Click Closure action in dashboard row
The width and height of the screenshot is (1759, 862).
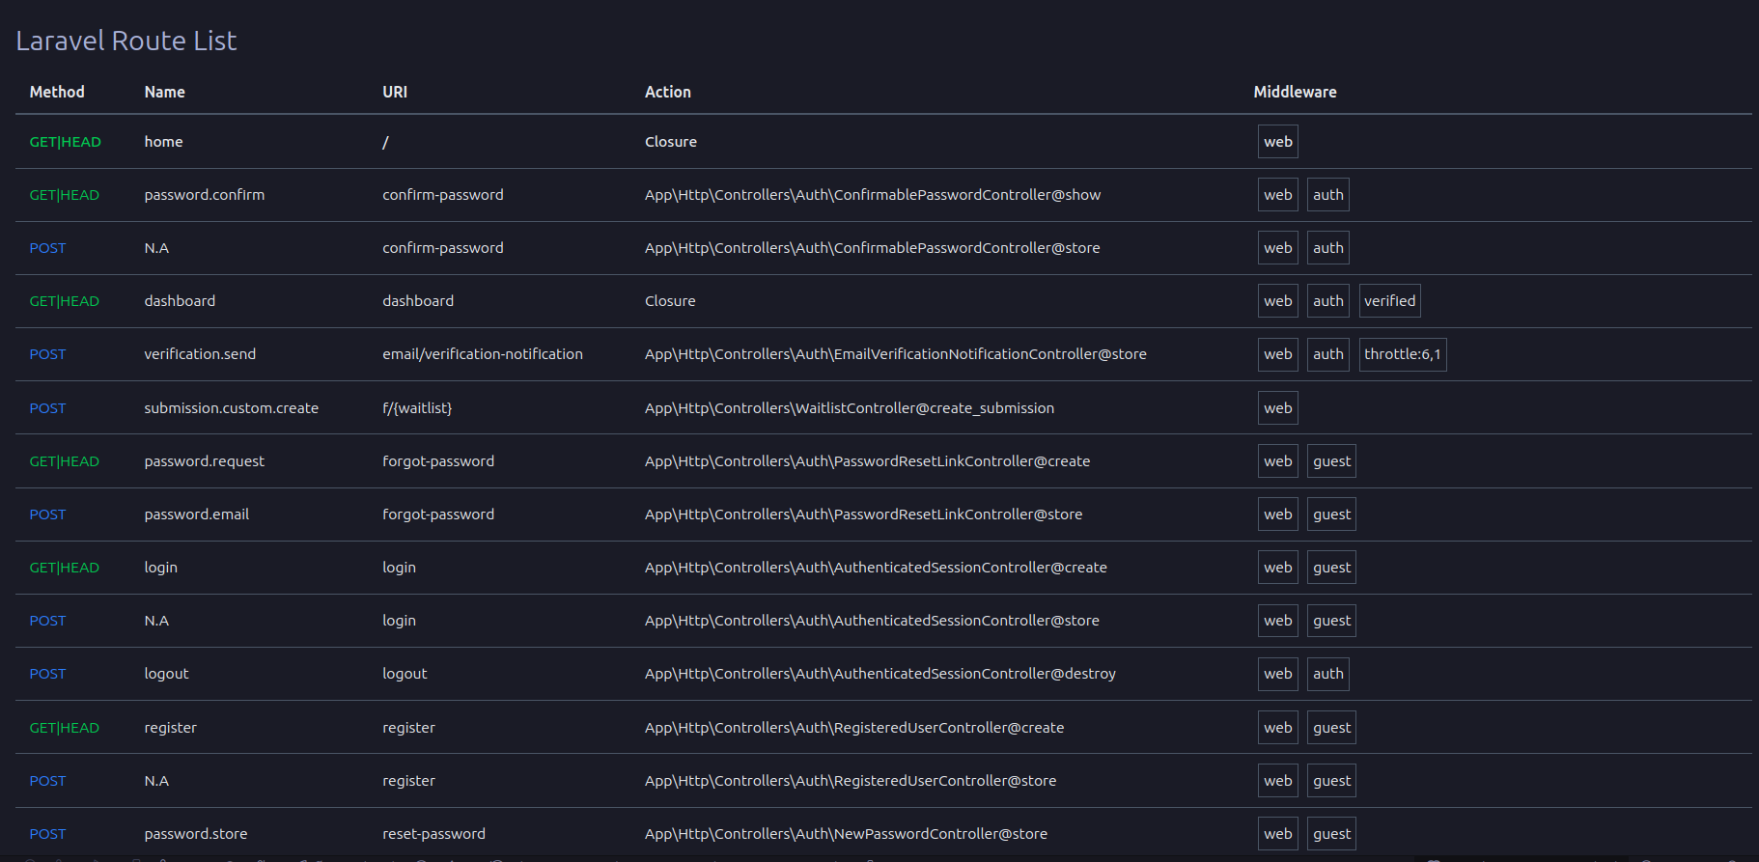click(670, 301)
